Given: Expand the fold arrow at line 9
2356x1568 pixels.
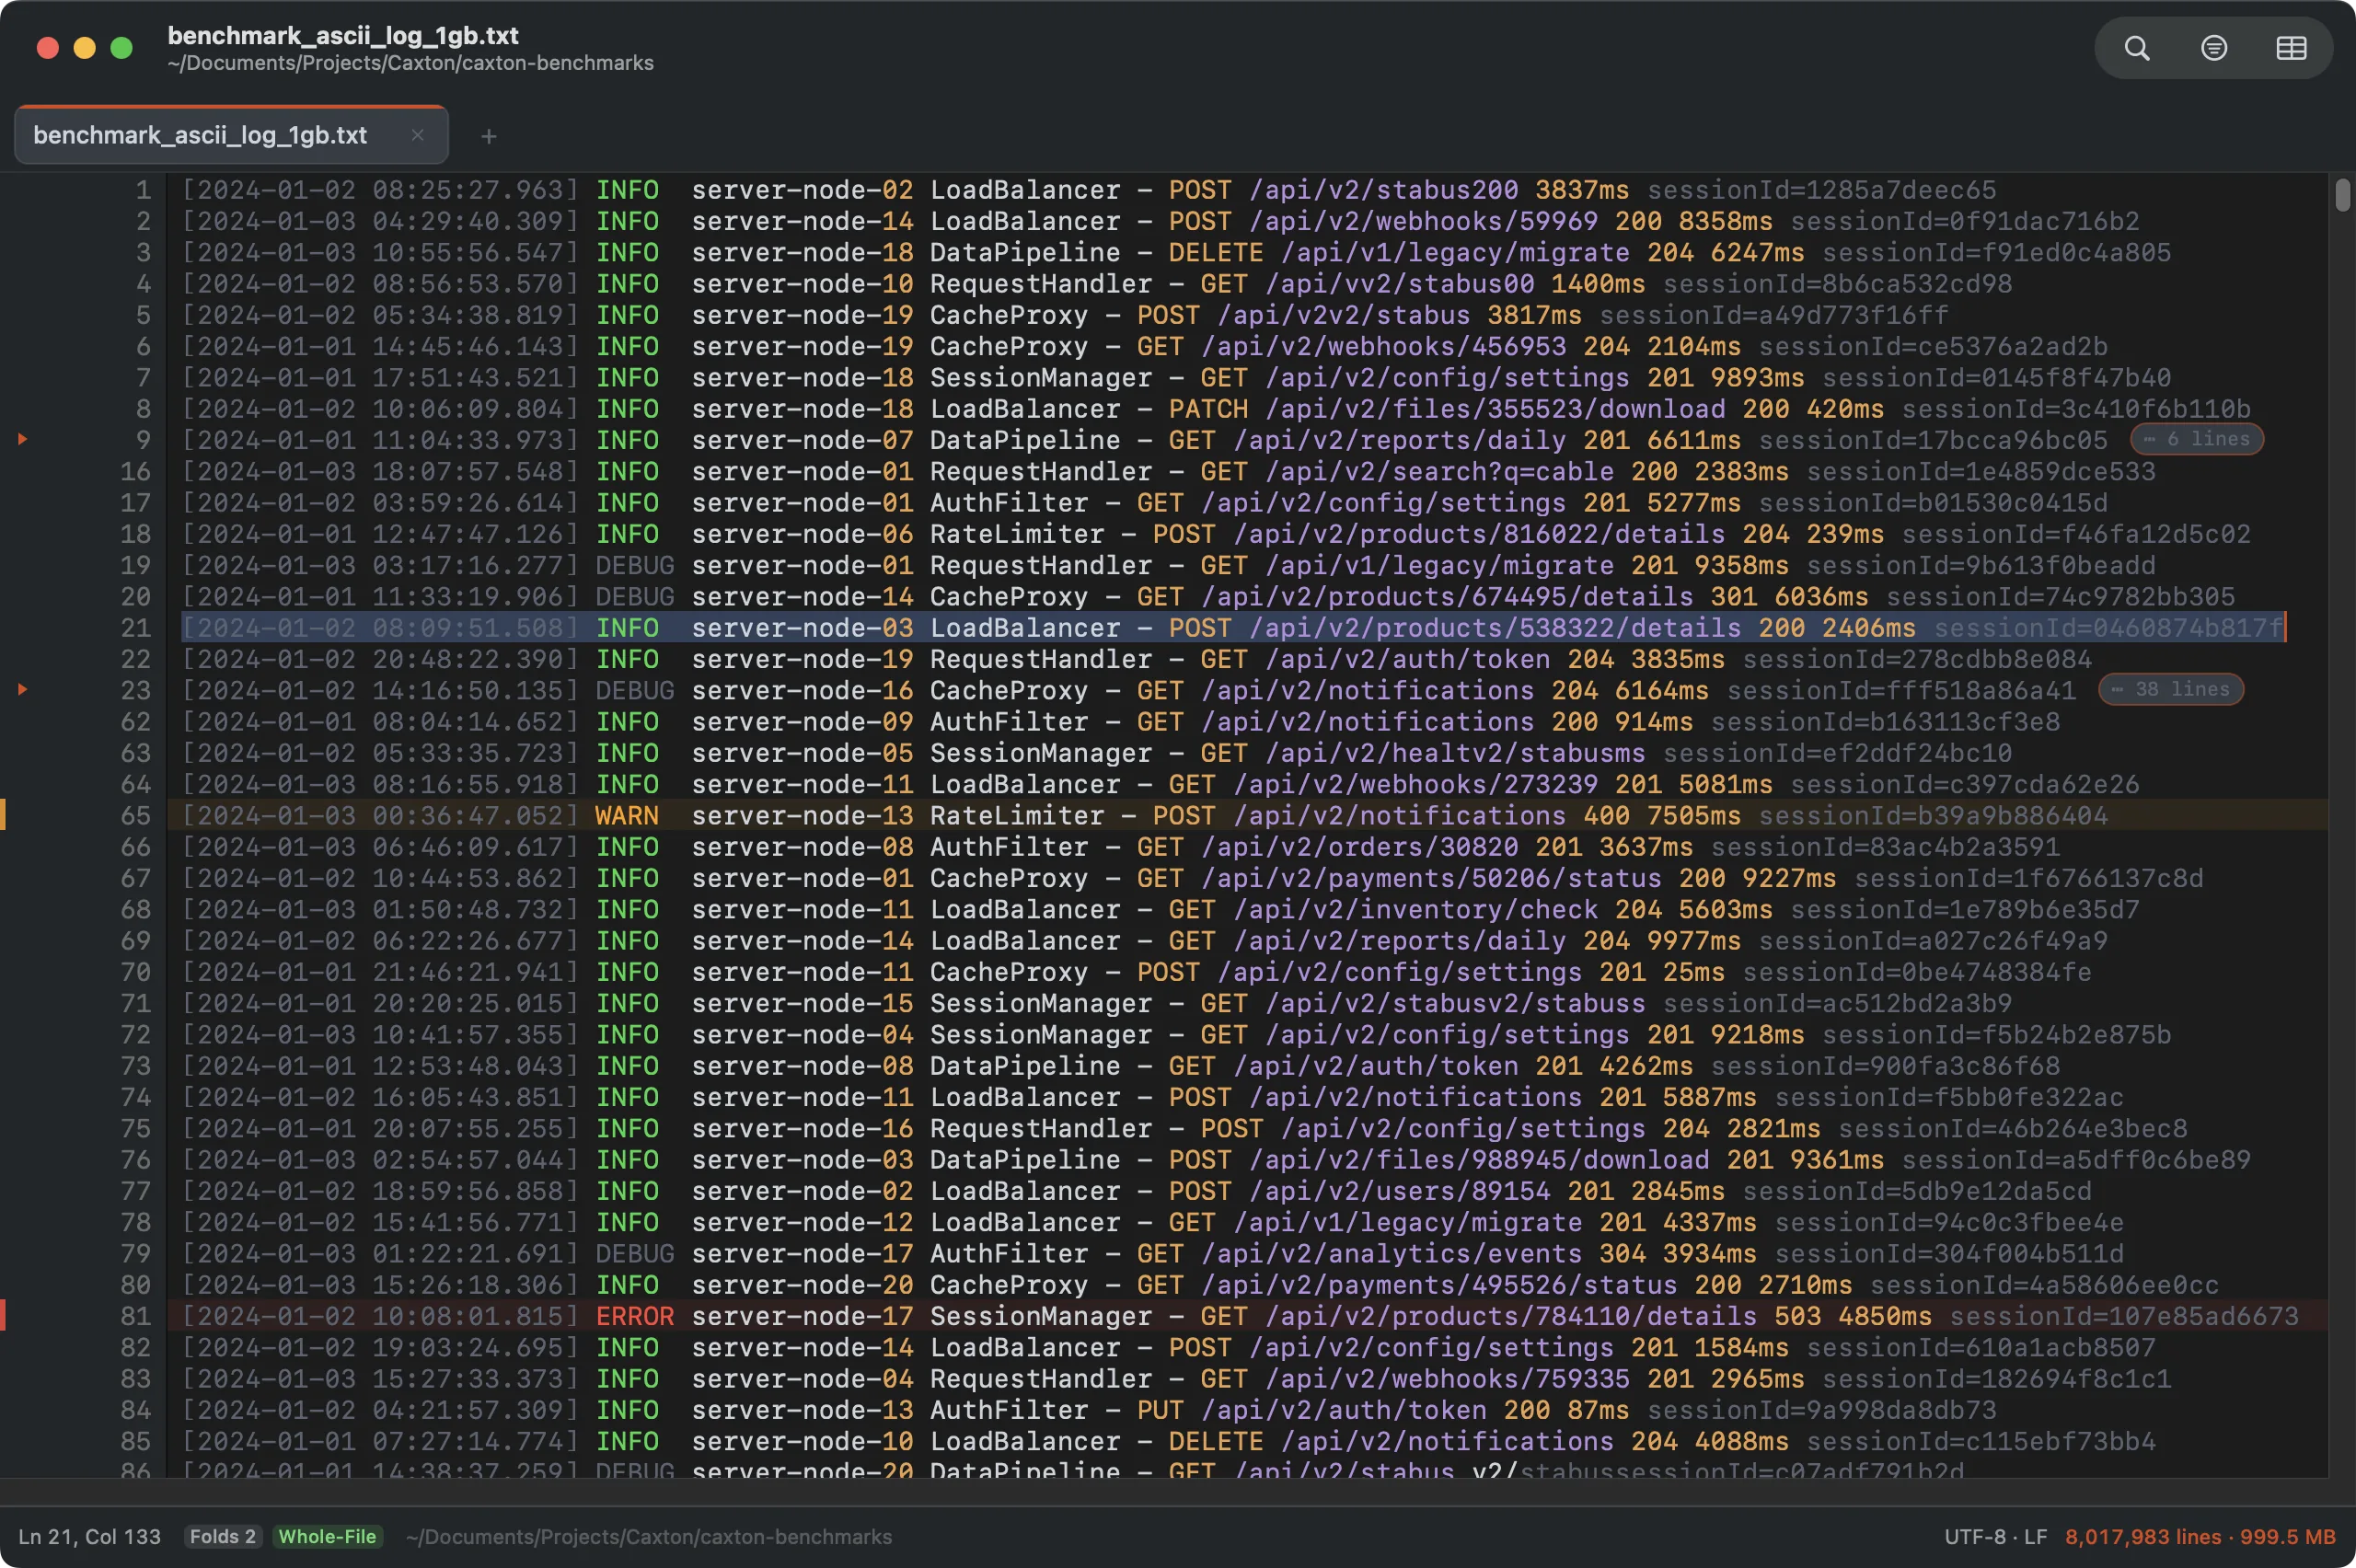Looking at the screenshot, I should (22, 439).
